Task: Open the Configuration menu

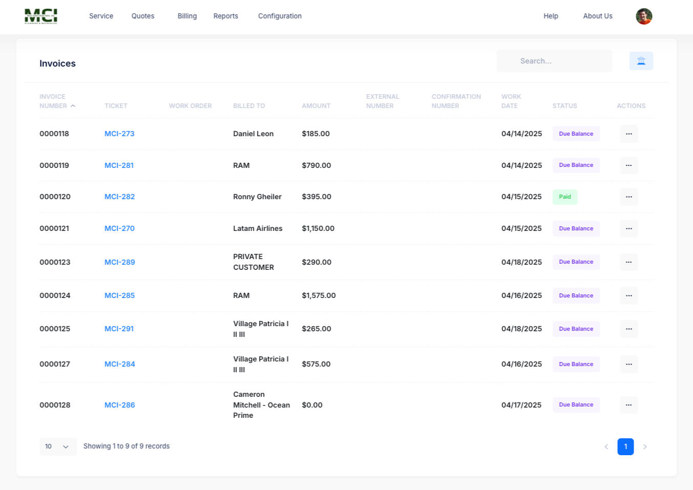Action: click(279, 16)
